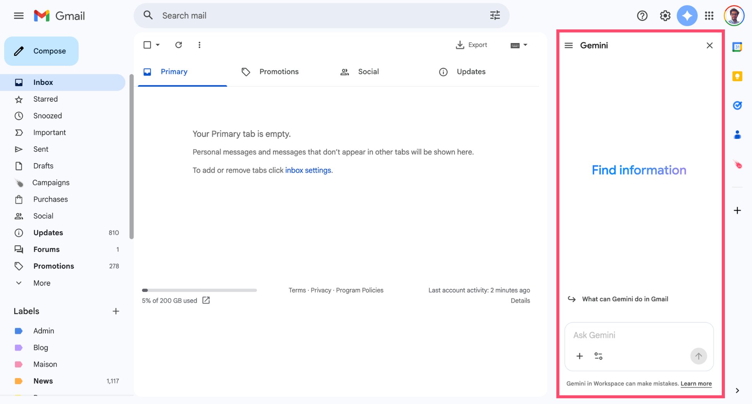Open Google Keep side panel icon
752x404 pixels.
[737, 76]
